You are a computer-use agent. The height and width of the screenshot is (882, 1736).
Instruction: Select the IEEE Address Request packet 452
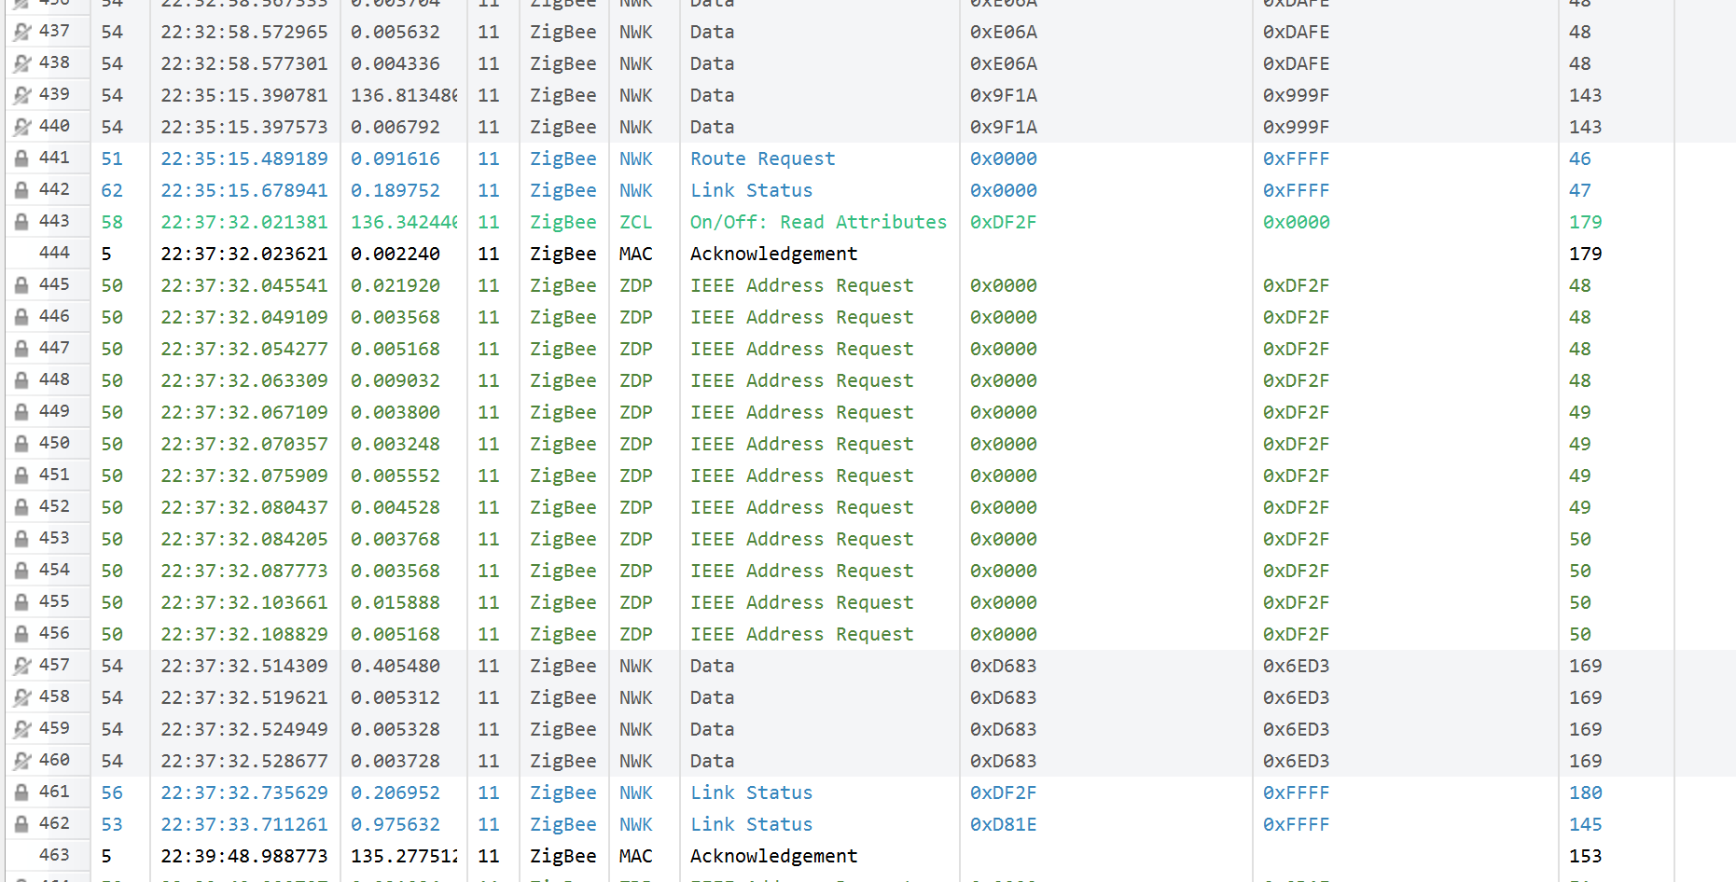click(x=800, y=508)
